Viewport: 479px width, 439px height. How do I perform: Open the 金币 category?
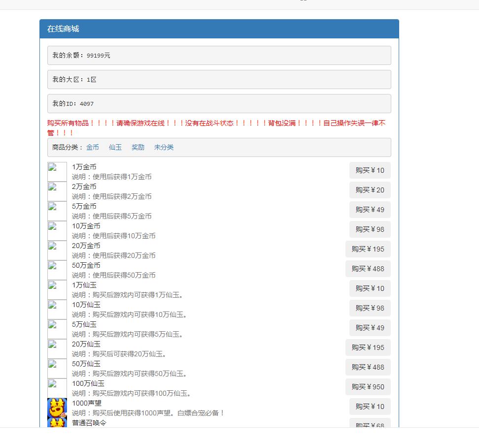pyautogui.click(x=93, y=147)
